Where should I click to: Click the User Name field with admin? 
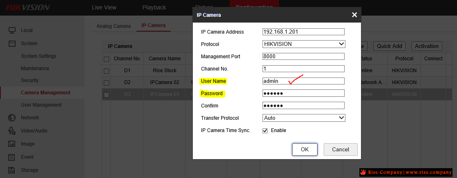pos(304,81)
